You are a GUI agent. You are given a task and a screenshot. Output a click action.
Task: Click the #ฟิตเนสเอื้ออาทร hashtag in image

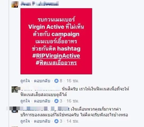[x=56, y=63]
